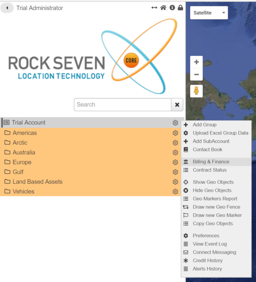The image size is (256, 282).
Task: Open the Satellite map type dropdown
Action: (x=209, y=13)
